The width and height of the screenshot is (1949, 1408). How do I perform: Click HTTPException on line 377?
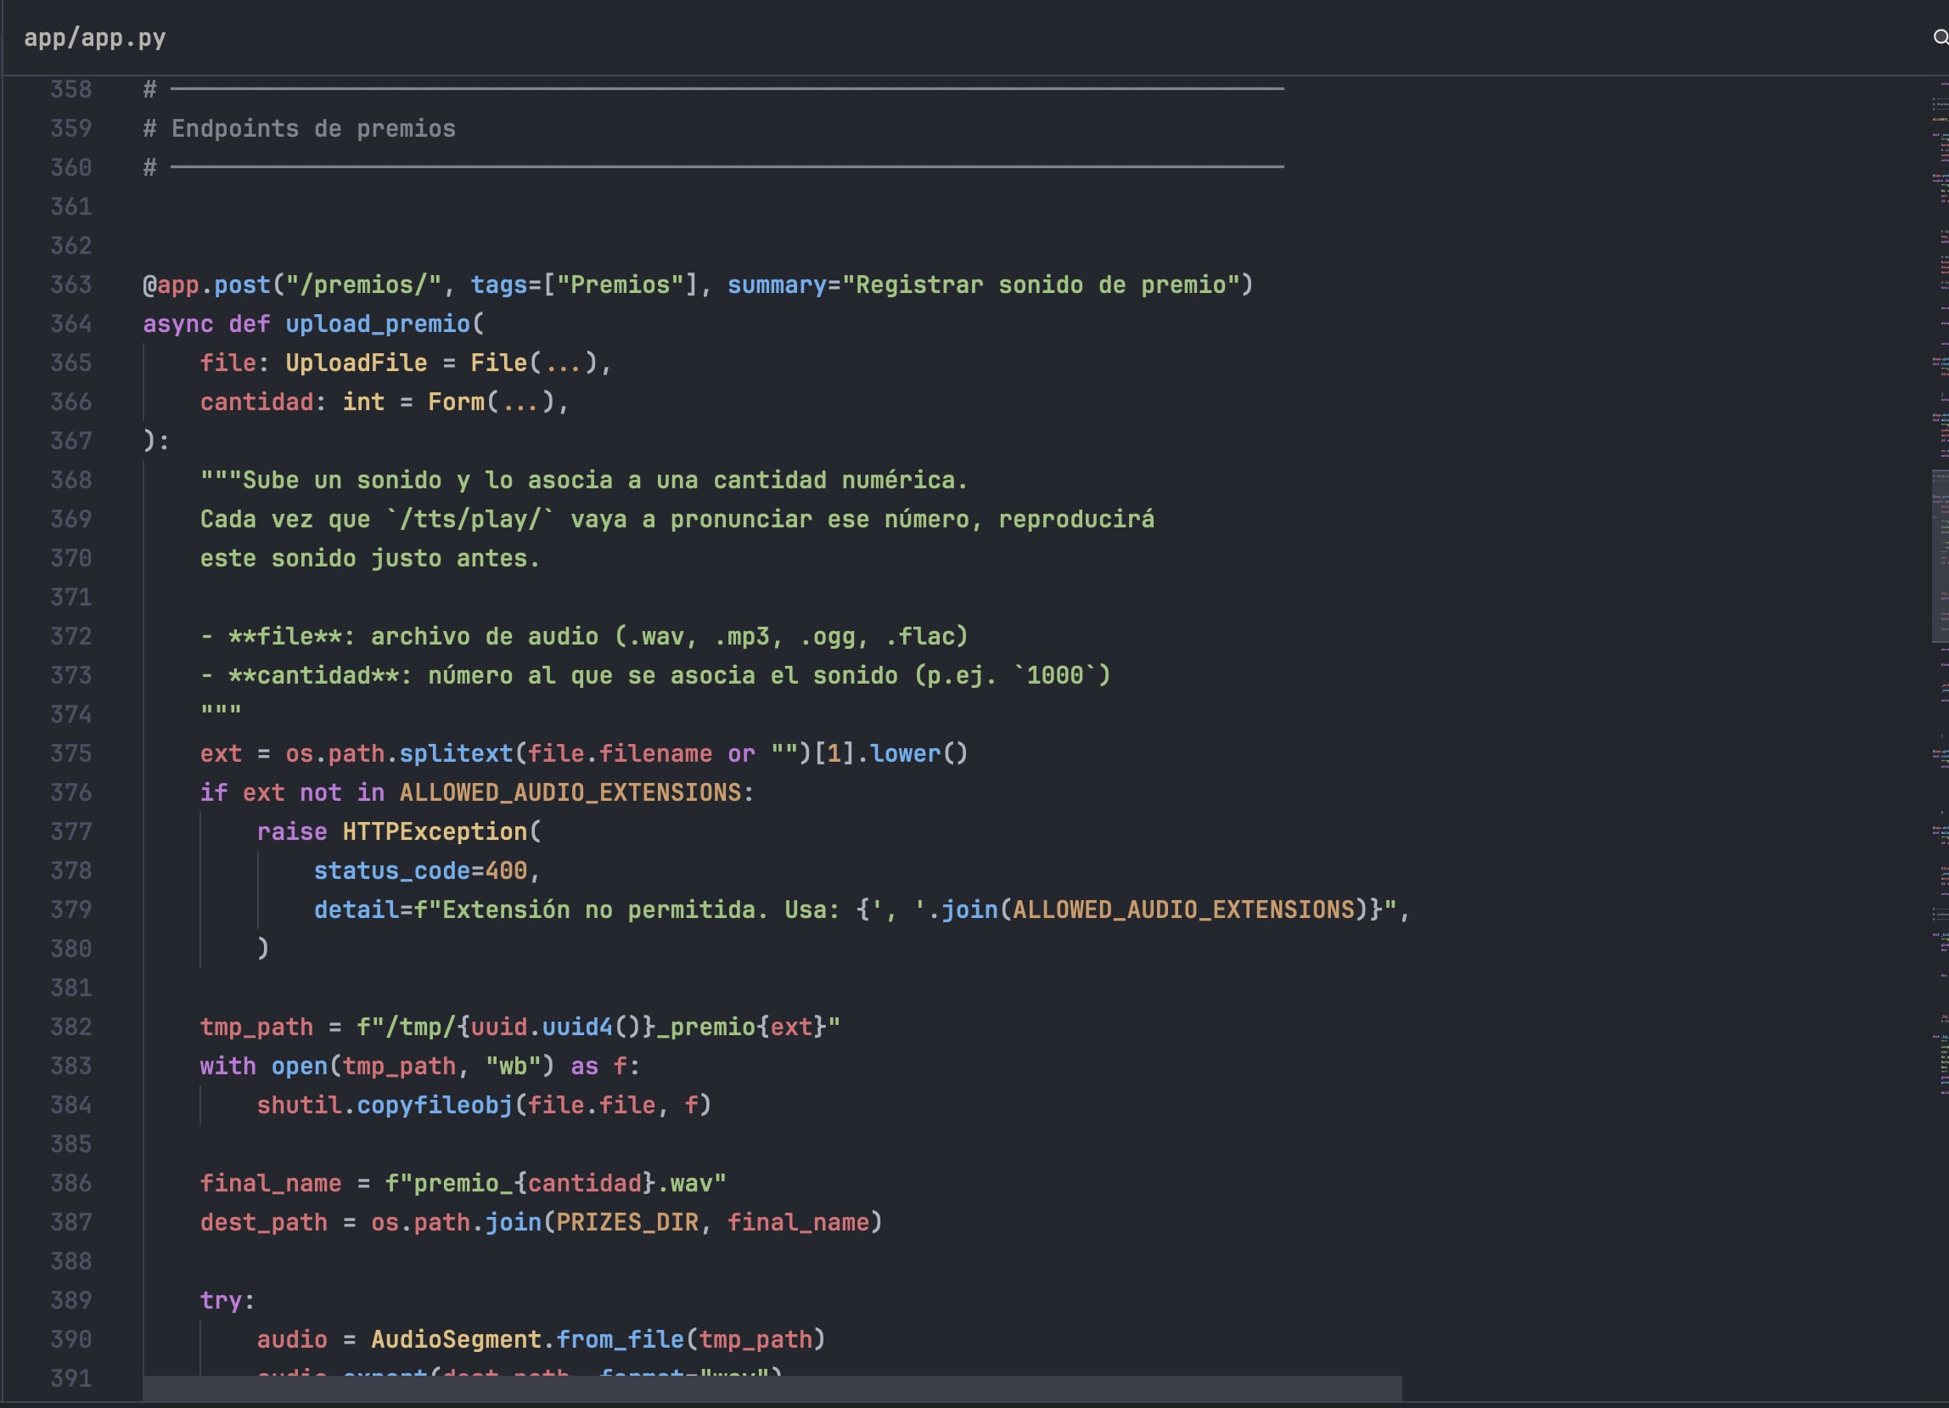[x=434, y=831]
